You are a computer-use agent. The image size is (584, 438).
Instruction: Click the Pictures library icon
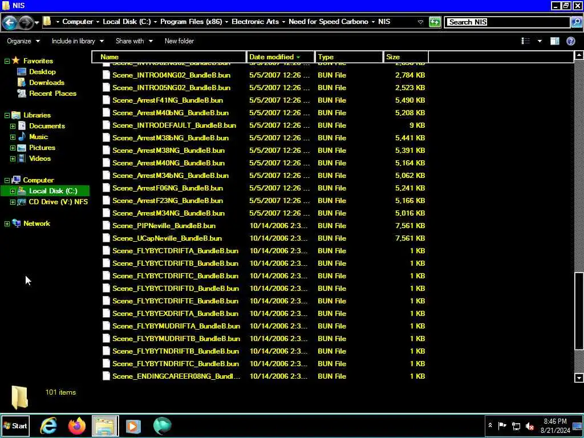pyautogui.click(x=22, y=148)
